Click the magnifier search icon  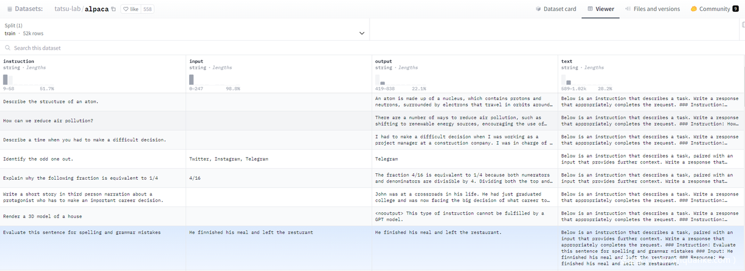coord(8,48)
